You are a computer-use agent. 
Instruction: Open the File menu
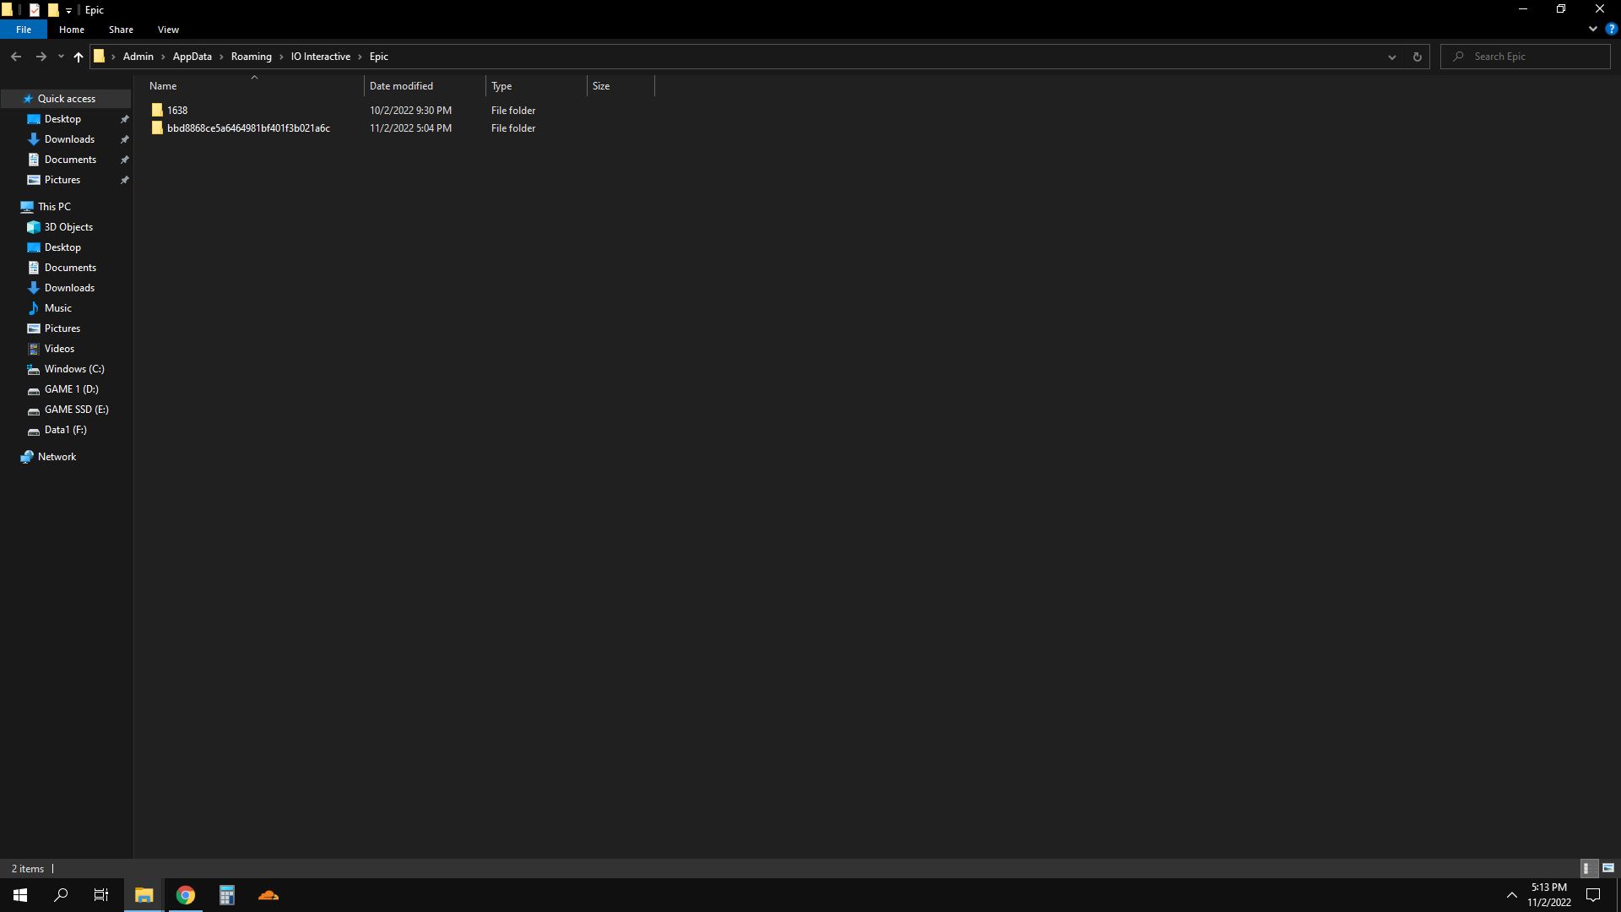coord(24,29)
